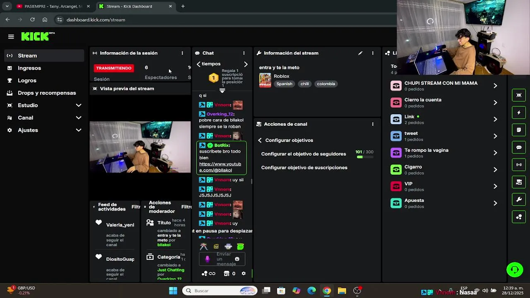
Task: Open new browser tab with plus button
Action: click(183, 6)
